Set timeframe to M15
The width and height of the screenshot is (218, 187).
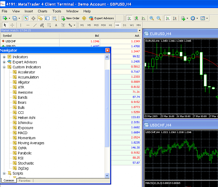96,25
